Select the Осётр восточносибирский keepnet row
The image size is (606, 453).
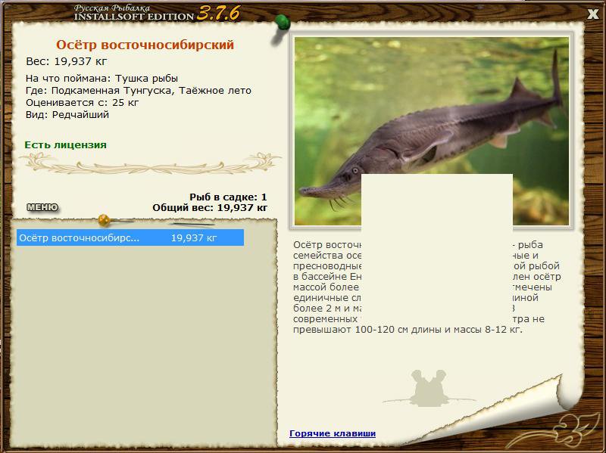(130, 237)
